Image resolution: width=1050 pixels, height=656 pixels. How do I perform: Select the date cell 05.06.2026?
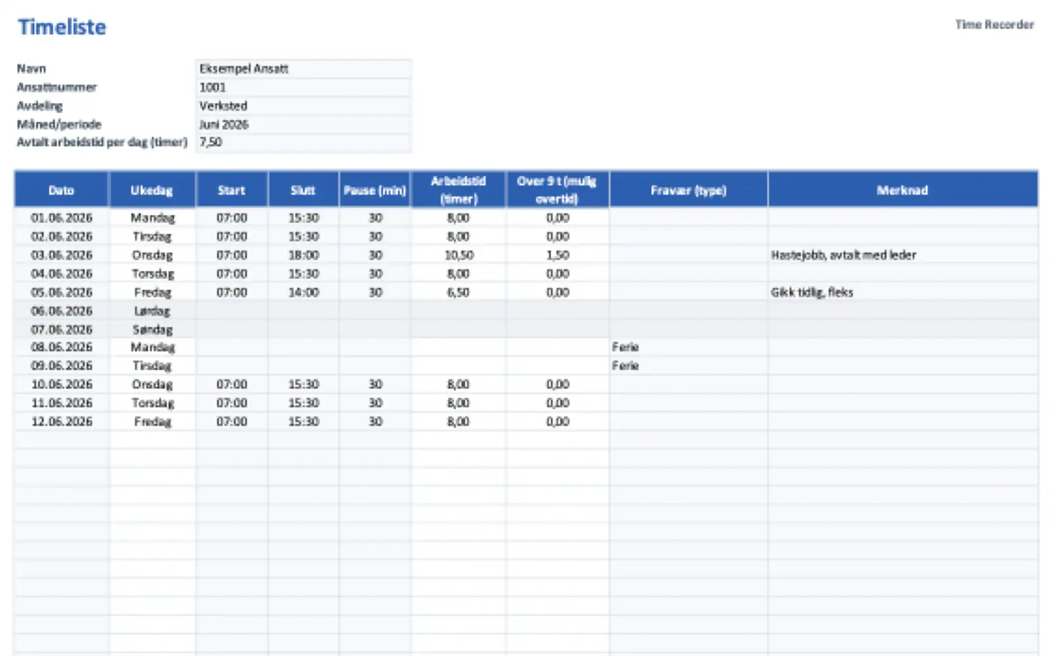click(62, 293)
